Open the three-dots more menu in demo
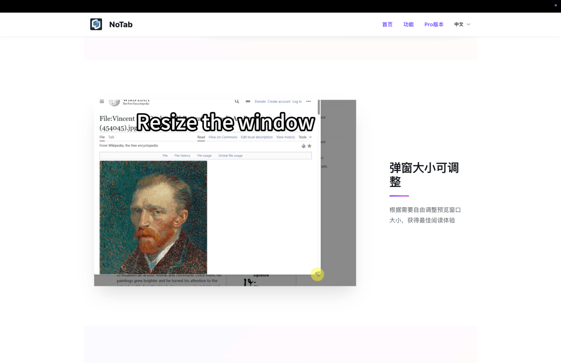 click(x=309, y=101)
